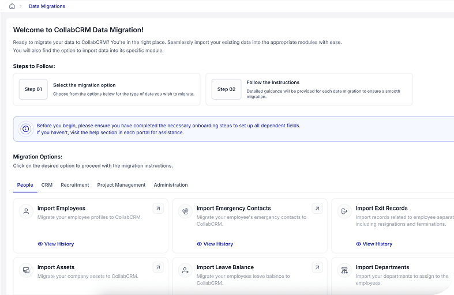
Task: Click the home icon in breadcrumb
Action: 12,6
